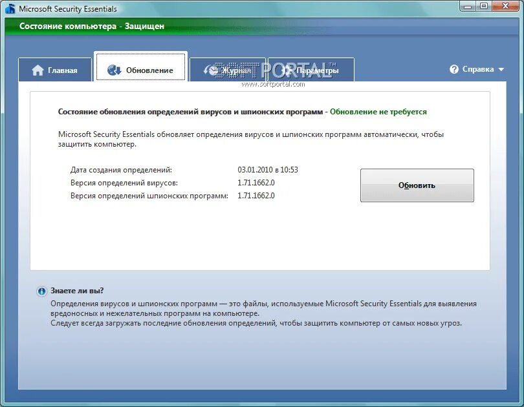Click the globe download icon on Обновление
The width and height of the screenshot is (524, 407).
[115, 70]
